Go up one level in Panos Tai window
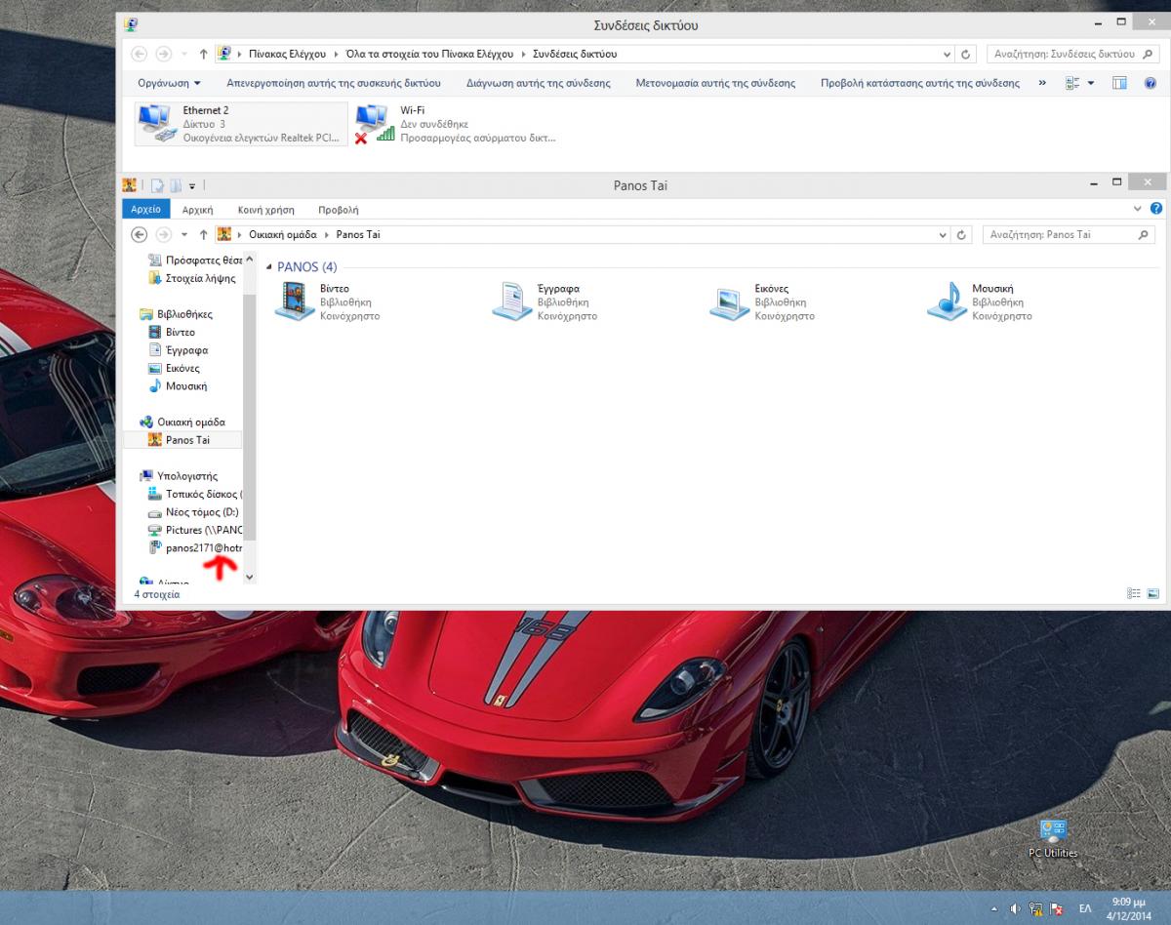Image resolution: width=1171 pixels, height=925 pixels. 203,235
